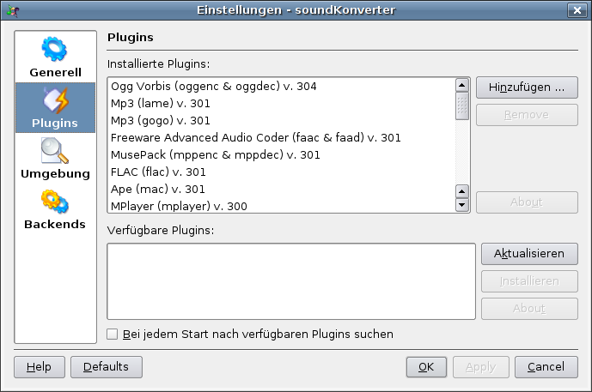Image resolution: width=592 pixels, height=392 pixels.
Task: Click the Installieren button
Action: click(529, 281)
